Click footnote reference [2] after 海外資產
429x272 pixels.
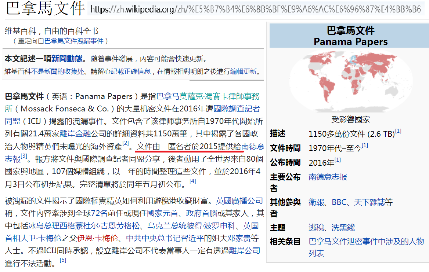click(126, 143)
